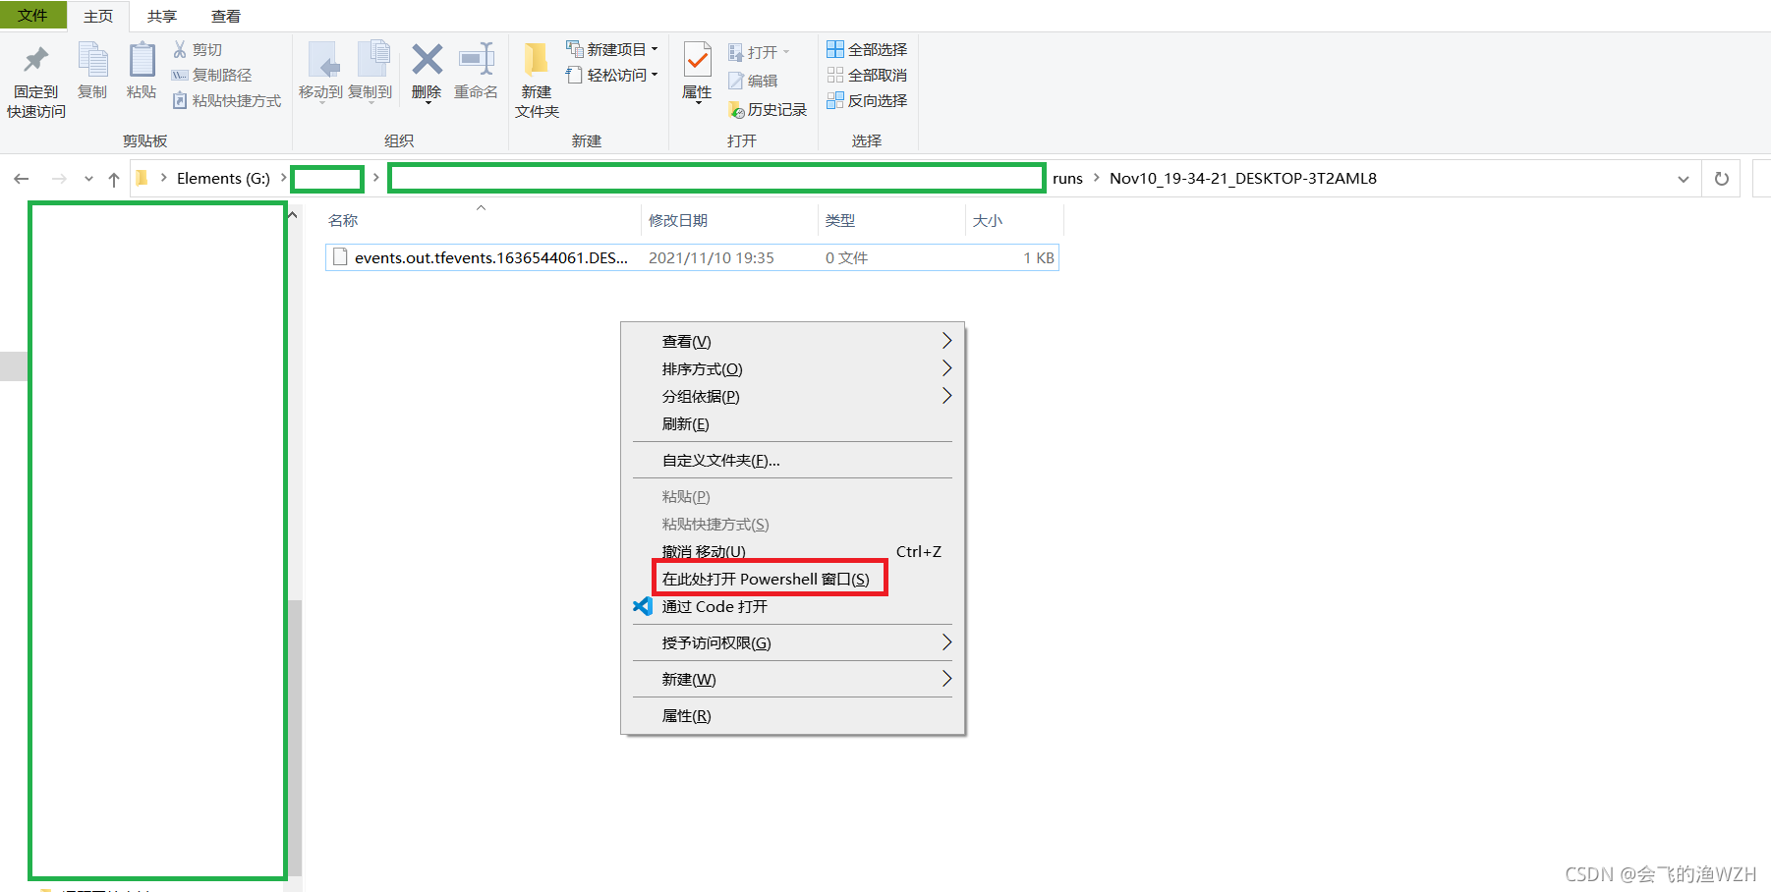1771x892 pixels.
Task: Switch to Share (共享) ribbon tab
Action: (x=162, y=16)
